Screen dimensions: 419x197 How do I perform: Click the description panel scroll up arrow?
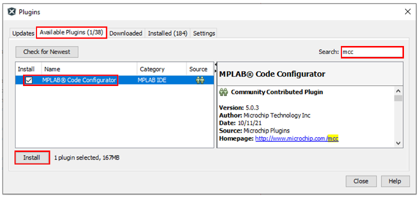tap(398, 91)
